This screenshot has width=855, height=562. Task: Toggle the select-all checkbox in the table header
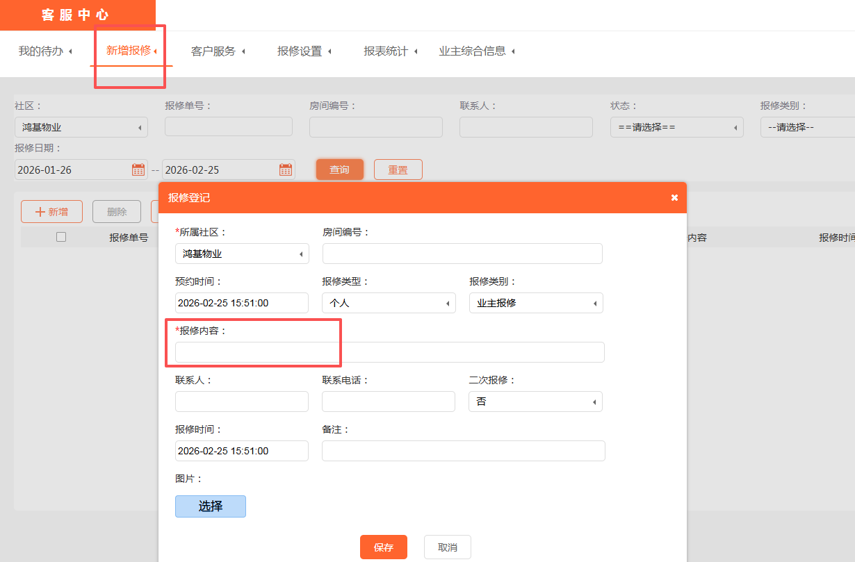tap(60, 236)
